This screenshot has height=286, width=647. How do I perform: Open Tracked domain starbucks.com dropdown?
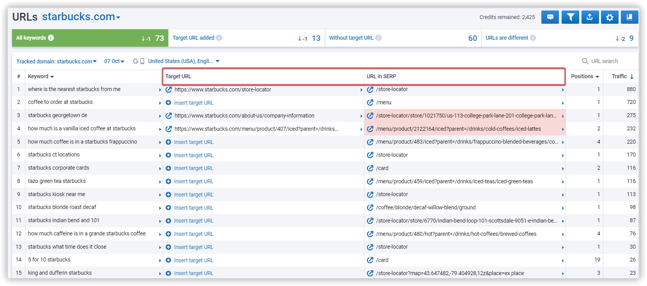coord(57,61)
